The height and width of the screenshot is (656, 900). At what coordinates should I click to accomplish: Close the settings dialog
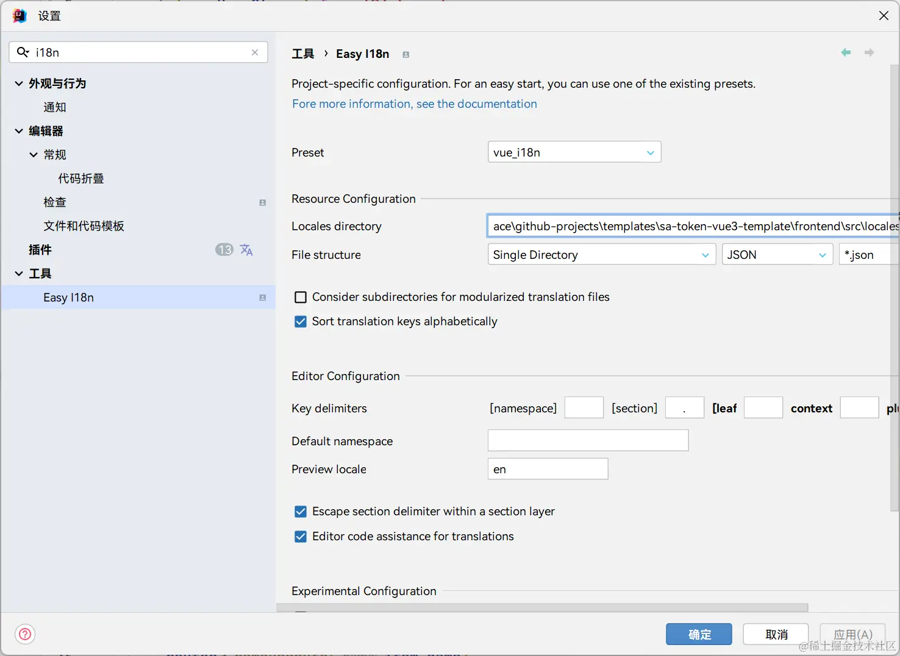click(884, 16)
